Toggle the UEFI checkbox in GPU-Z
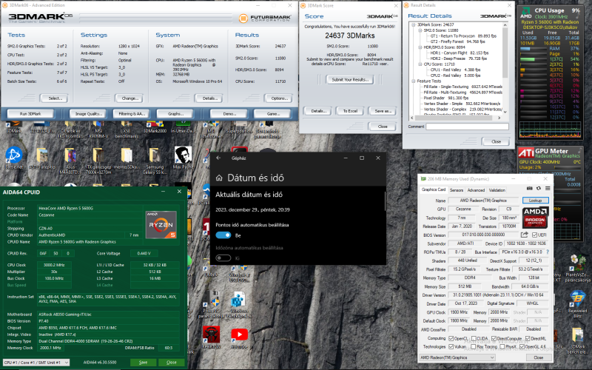The height and width of the screenshot is (370, 592). coord(534,235)
